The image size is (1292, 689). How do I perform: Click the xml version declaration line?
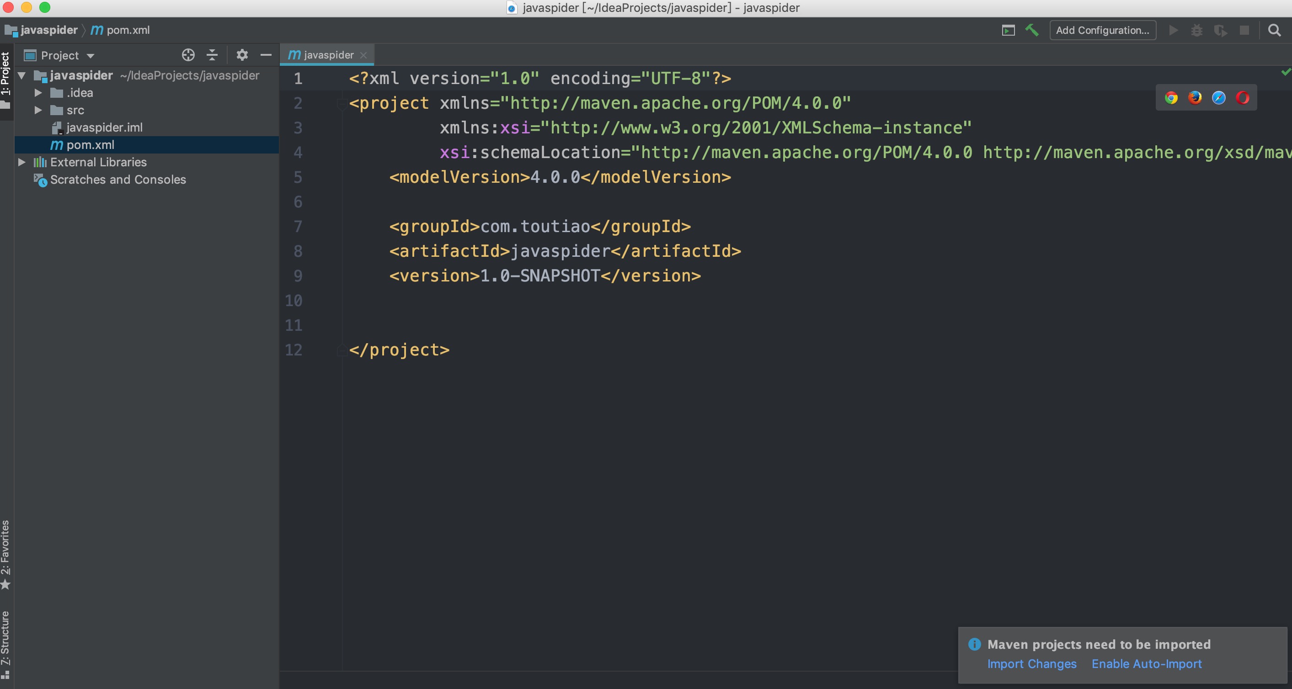tap(540, 78)
